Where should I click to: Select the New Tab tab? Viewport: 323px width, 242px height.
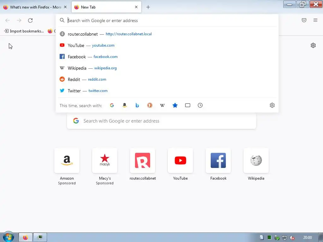click(x=106, y=7)
